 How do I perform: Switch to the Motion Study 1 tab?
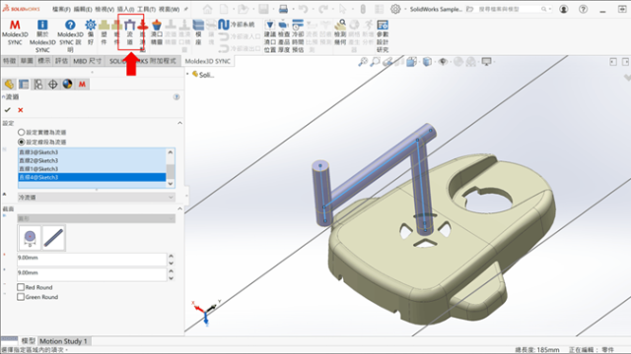click(x=63, y=341)
